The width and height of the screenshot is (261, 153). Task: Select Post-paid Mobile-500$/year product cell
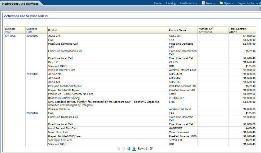[x=108, y=86]
